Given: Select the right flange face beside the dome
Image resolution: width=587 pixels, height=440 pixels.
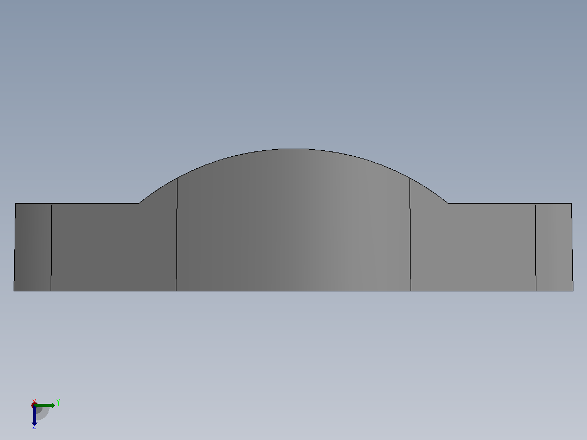Looking at the screenshot, I should [x=474, y=247].
